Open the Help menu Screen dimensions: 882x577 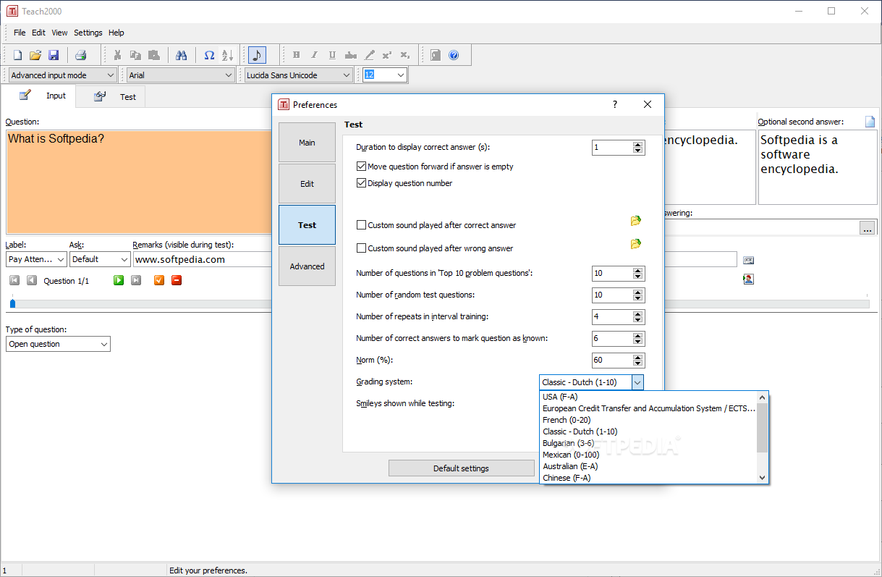pyautogui.click(x=116, y=33)
